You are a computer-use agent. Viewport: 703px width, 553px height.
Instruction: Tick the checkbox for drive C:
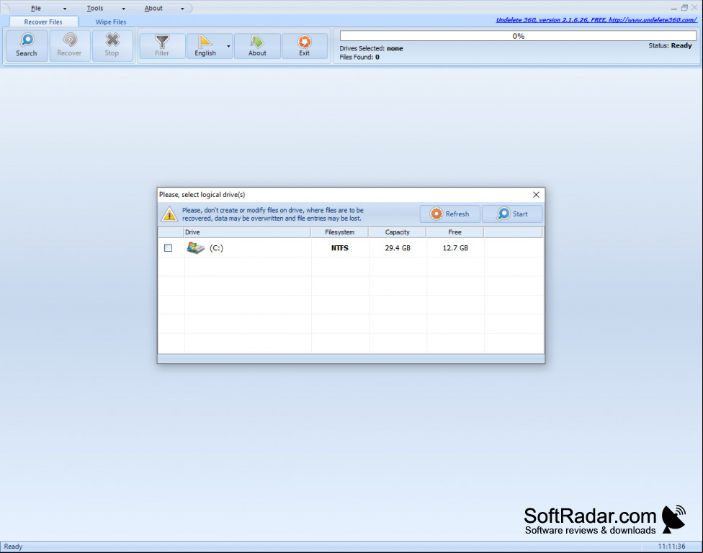[x=168, y=247]
